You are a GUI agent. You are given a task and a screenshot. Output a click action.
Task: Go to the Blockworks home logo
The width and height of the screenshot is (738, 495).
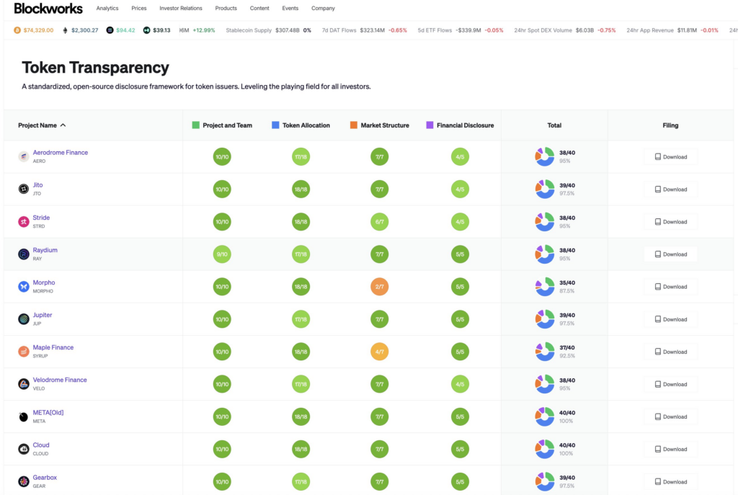tap(48, 9)
